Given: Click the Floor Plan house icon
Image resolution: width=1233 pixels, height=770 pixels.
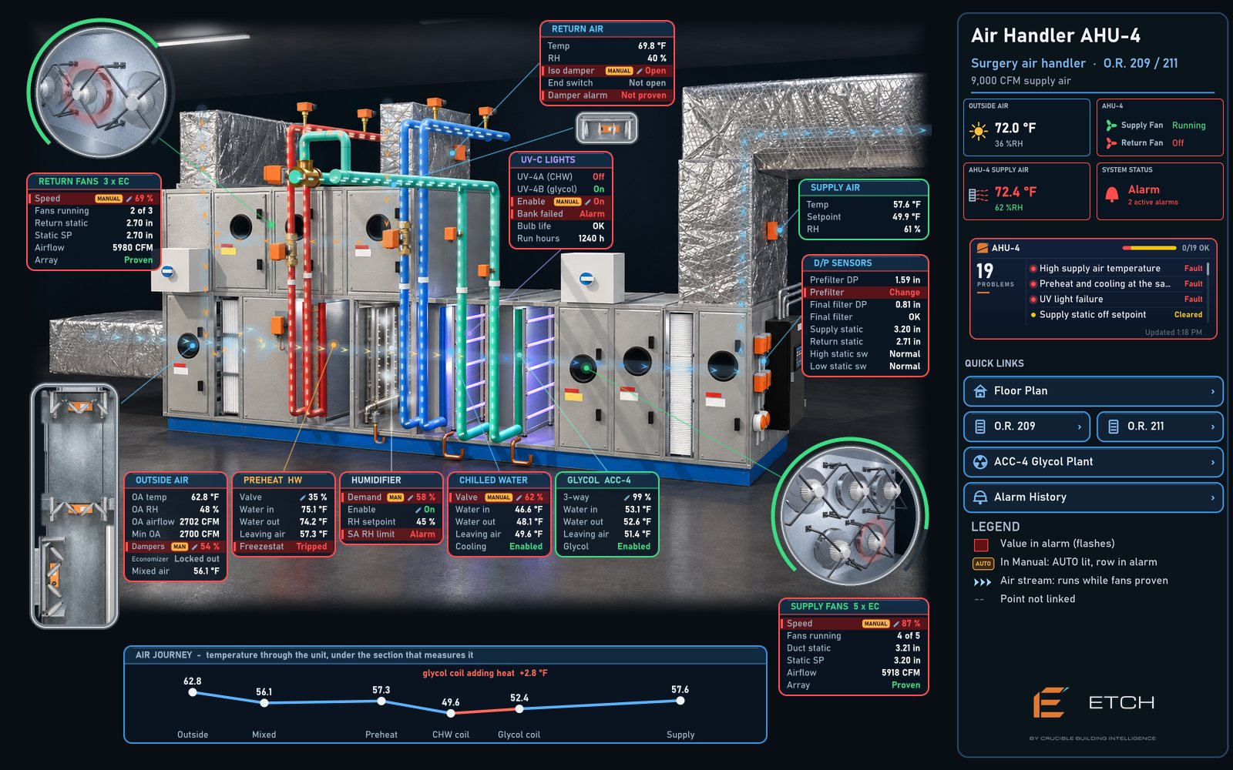Looking at the screenshot, I should 980,391.
